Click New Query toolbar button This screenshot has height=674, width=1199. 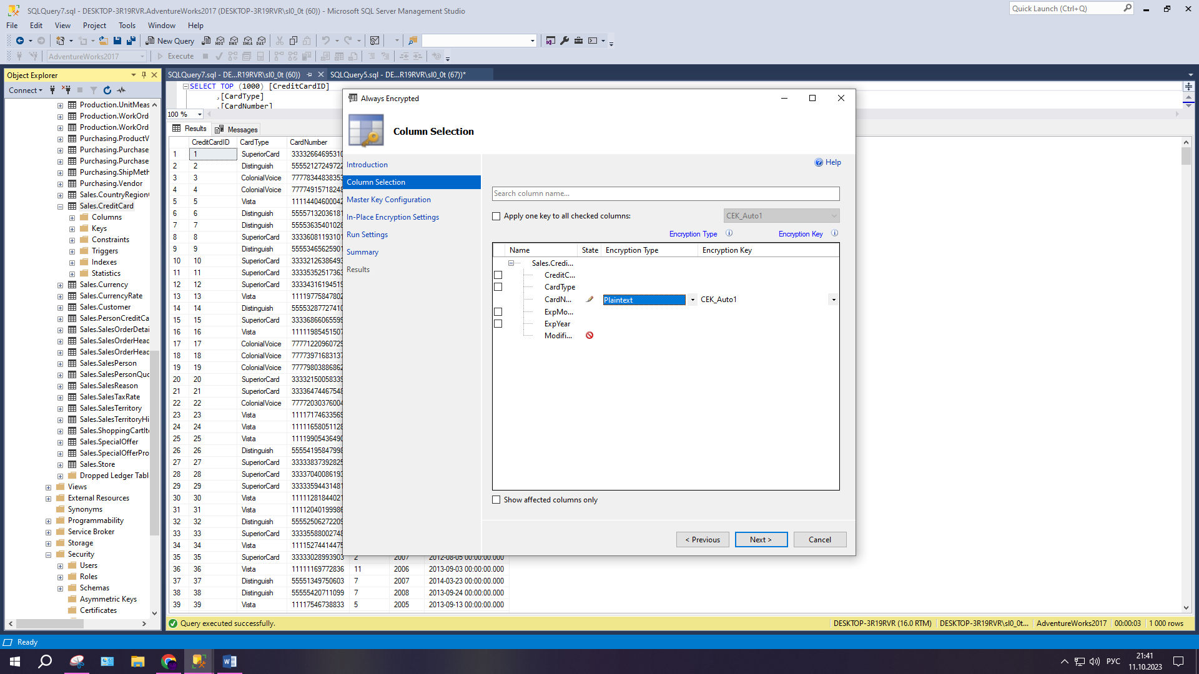click(170, 41)
